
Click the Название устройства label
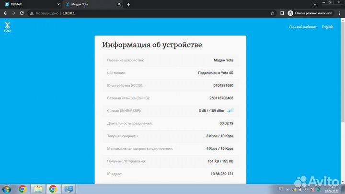[126, 60]
